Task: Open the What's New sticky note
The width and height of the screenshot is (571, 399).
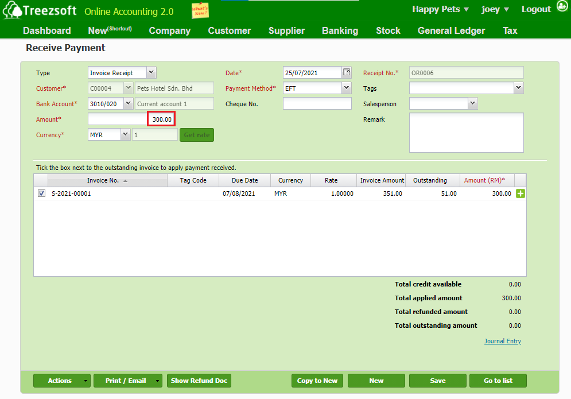Action: coord(200,10)
